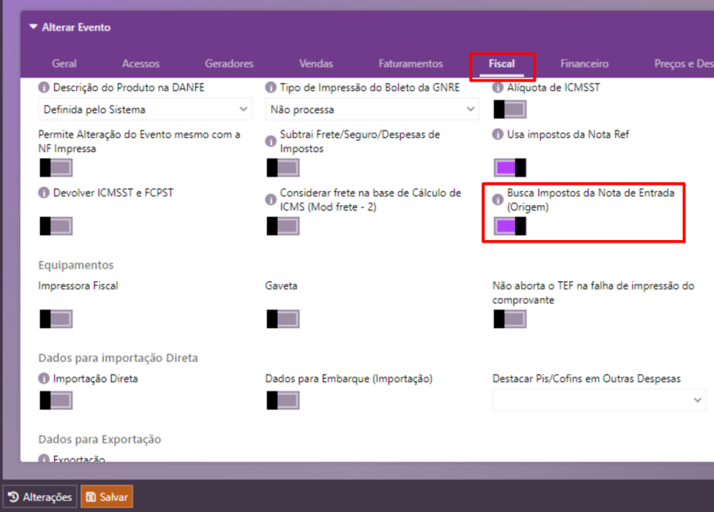714x512 pixels.
Task: Enable Impressora Fiscal switch
Action: point(56,319)
